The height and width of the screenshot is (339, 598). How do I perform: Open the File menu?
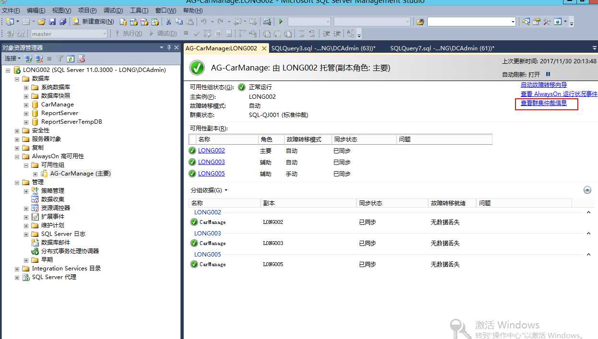11,11
